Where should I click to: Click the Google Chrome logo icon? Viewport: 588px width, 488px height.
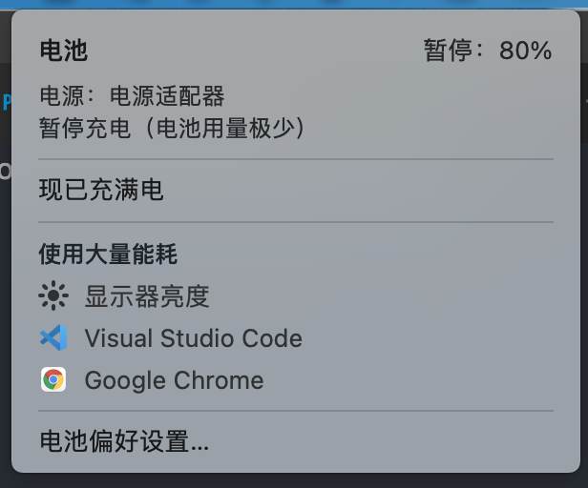point(53,380)
